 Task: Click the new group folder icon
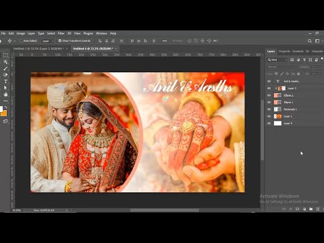pos(311,209)
